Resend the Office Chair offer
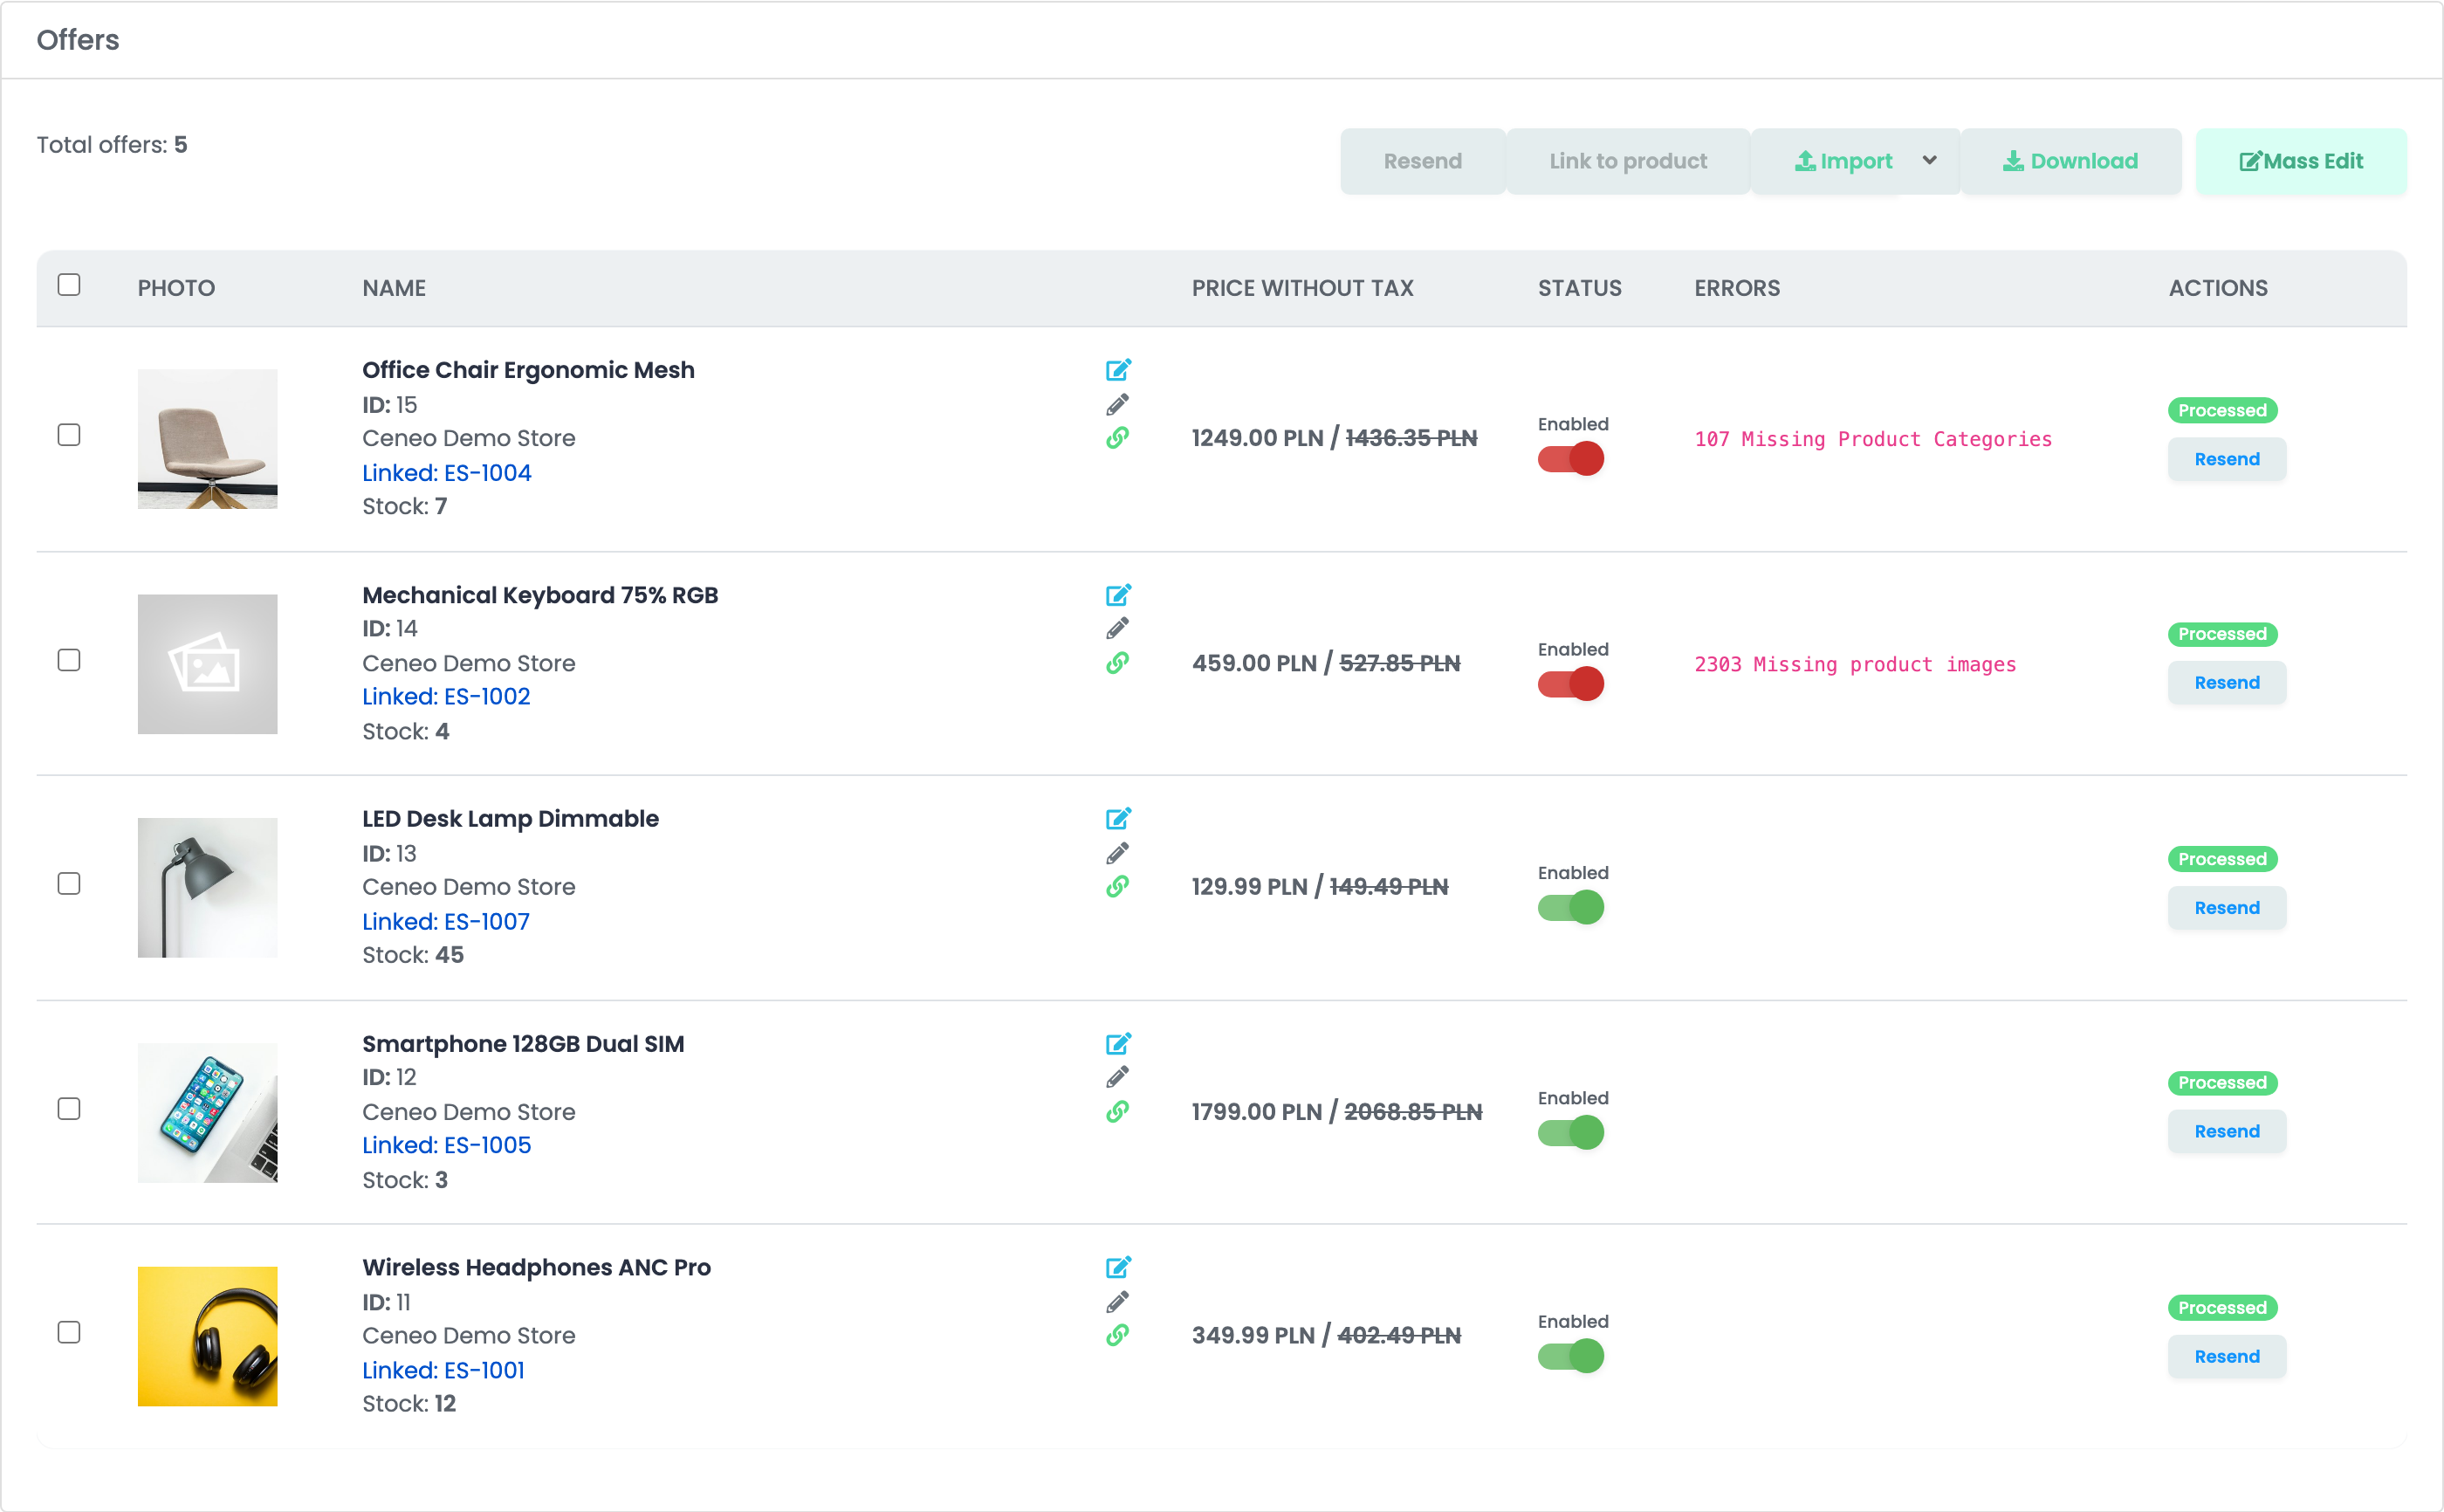This screenshot has width=2444, height=1512. [2227, 459]
